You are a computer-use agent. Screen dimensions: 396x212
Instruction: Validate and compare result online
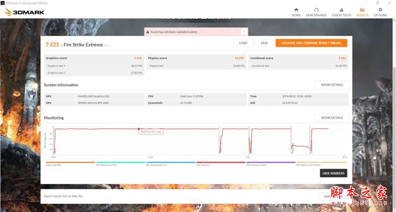pos(311,43)
